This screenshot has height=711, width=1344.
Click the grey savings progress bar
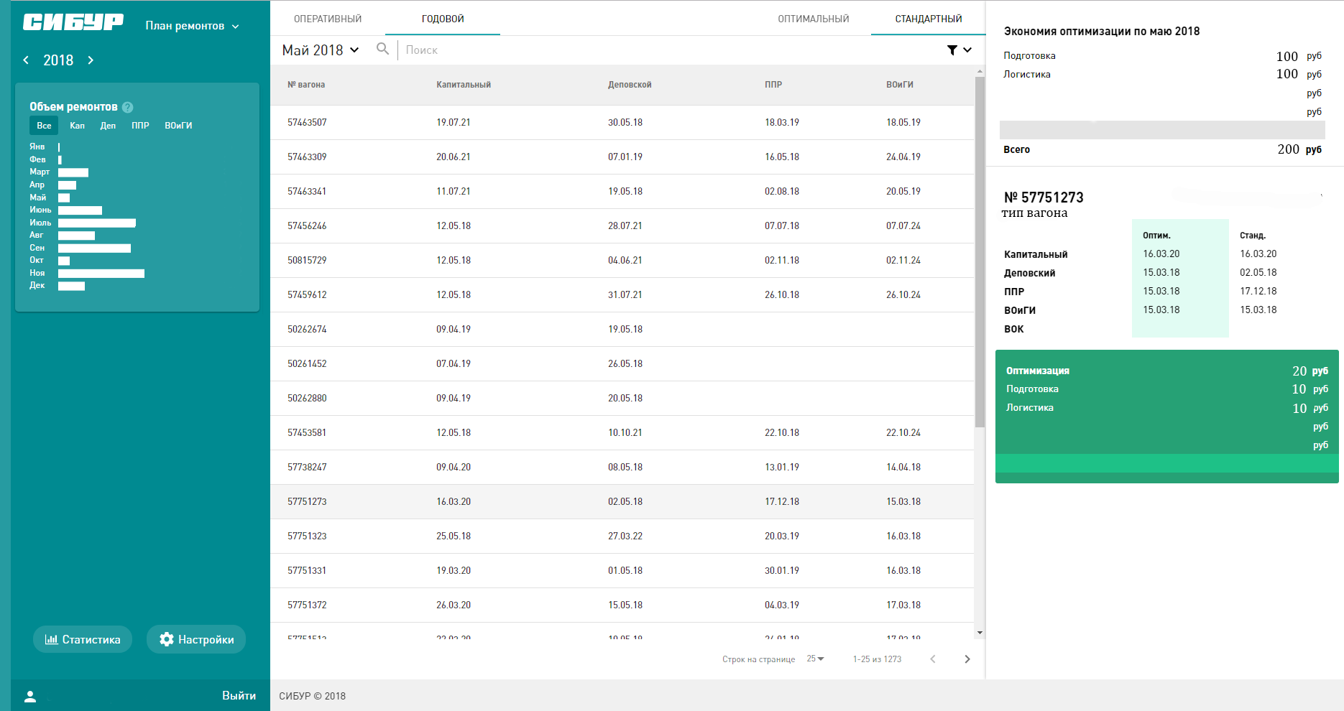(1162, 130)
